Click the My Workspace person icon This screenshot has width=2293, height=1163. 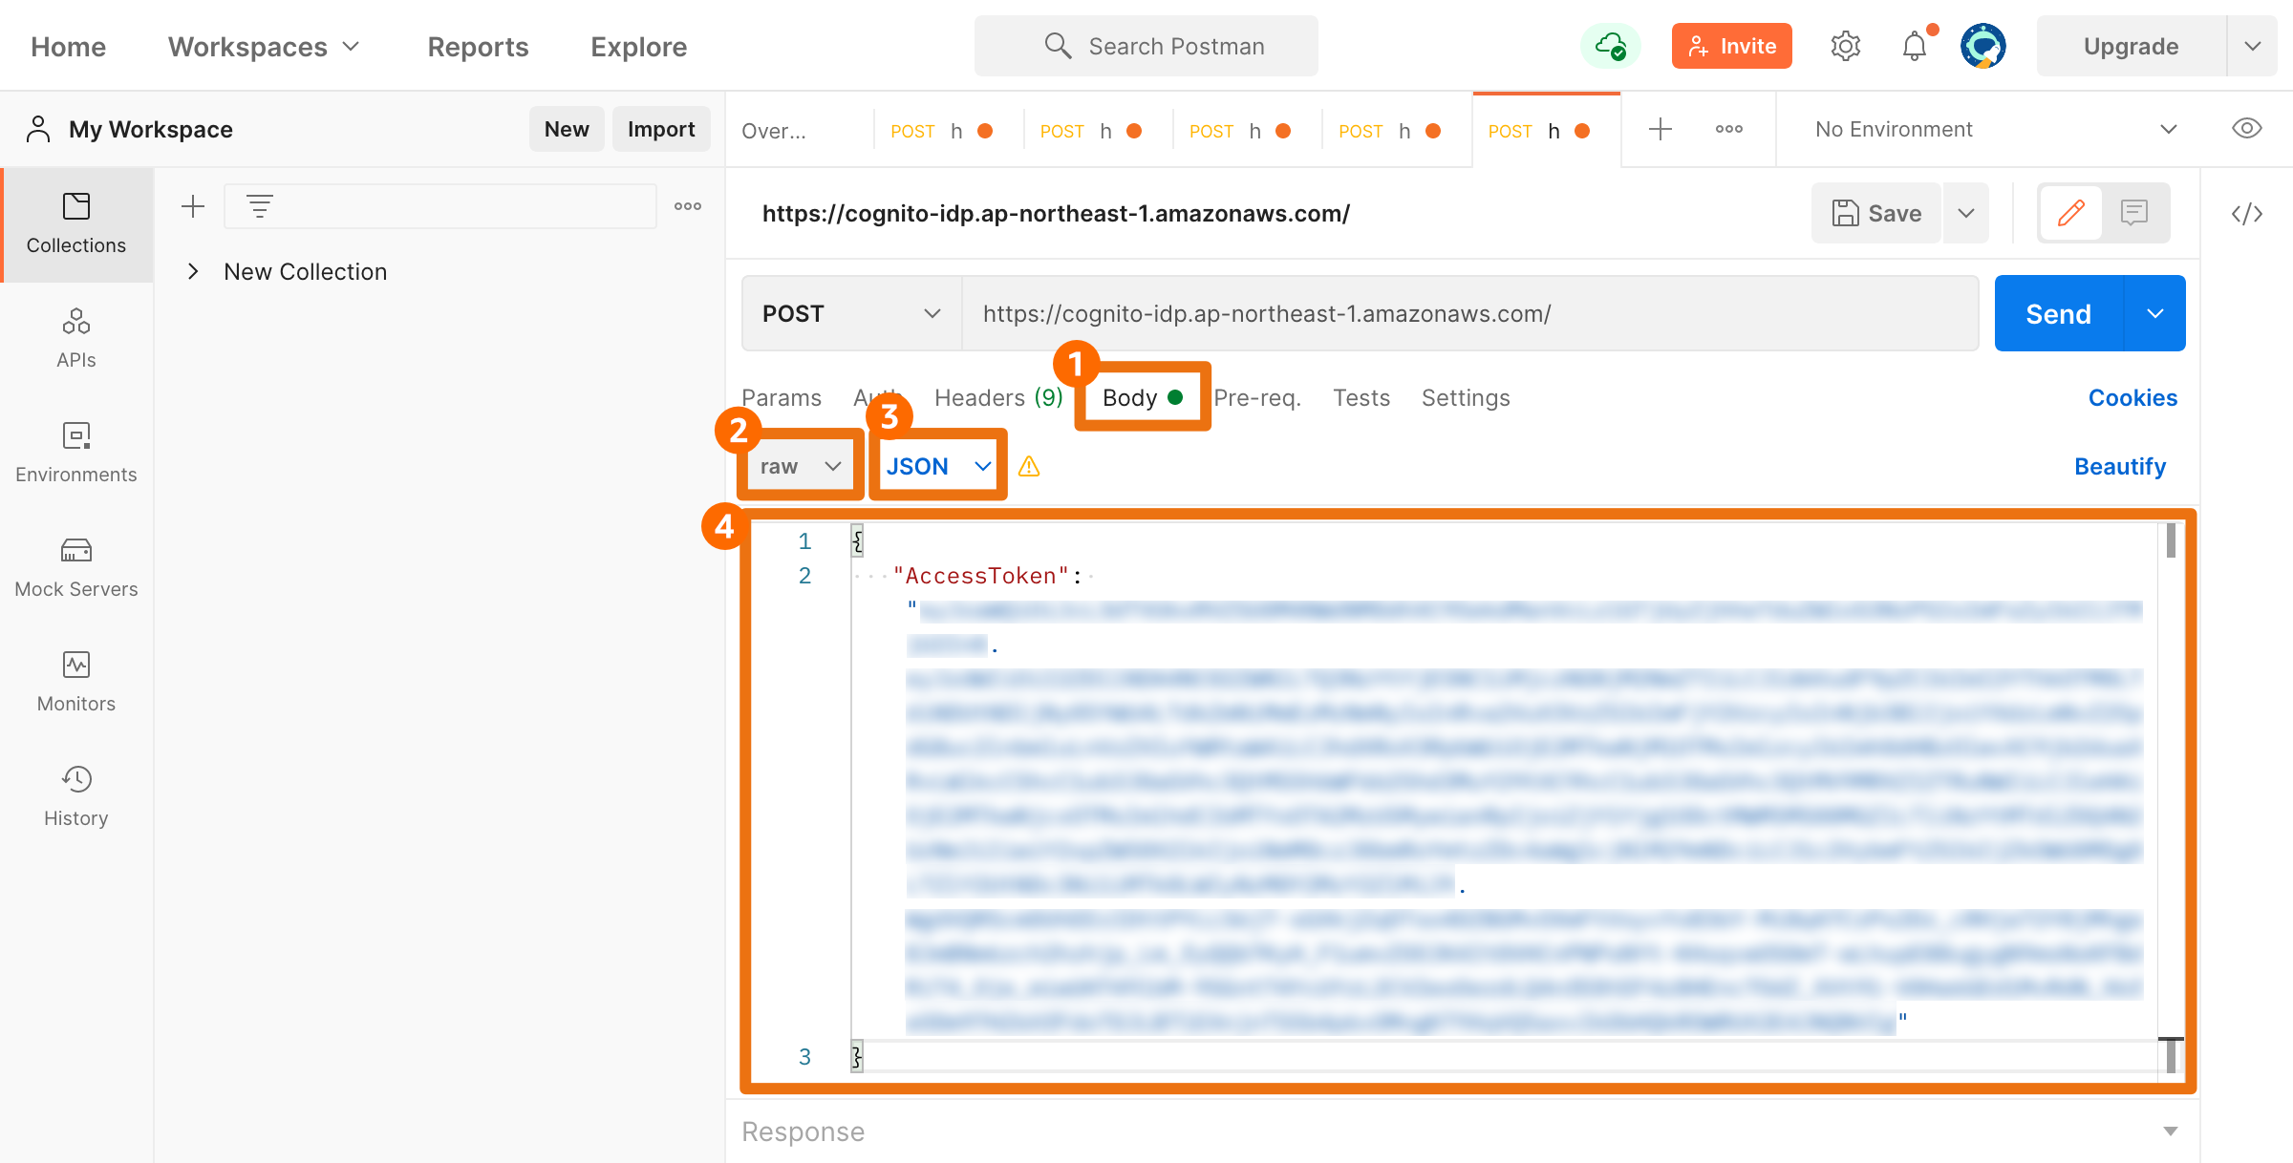(x=38, y=129)
